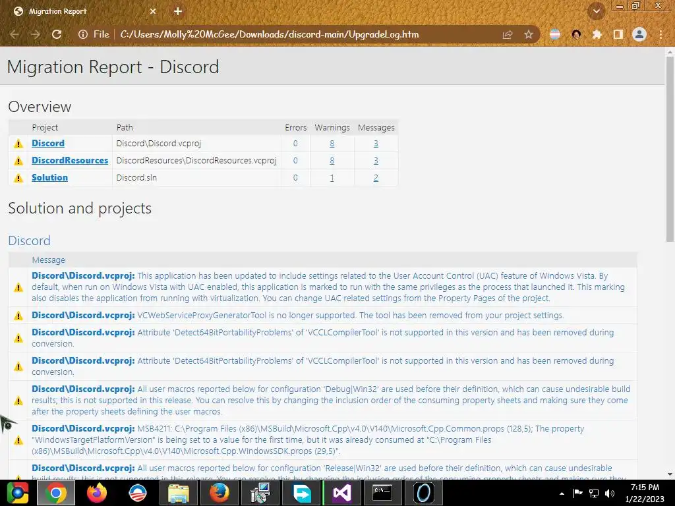The image size is (675, 506).
Task: Open the Extensions puzzle piece menu
Action: [597, 34]
